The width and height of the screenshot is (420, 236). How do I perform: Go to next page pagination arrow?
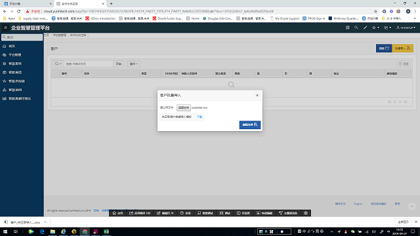tap(400, 102)
